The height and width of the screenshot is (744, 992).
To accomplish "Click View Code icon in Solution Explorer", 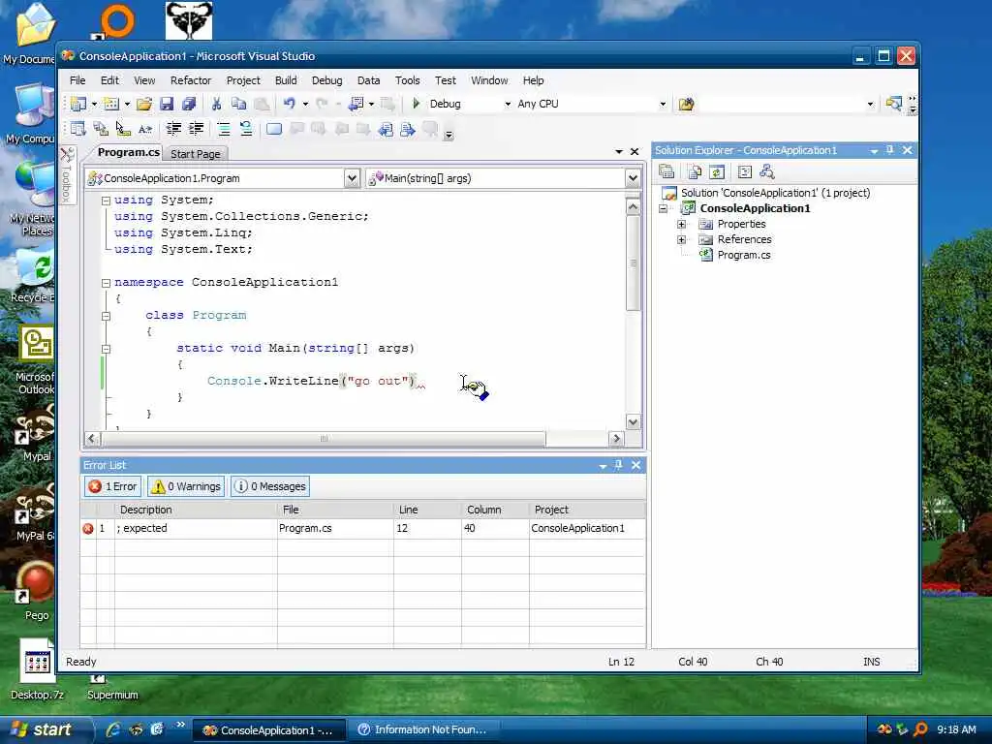I will tap(745, 171).
